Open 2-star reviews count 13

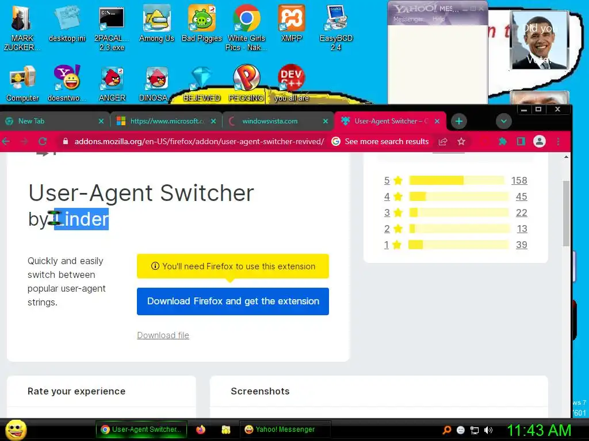pyautogui.click(x=522, y=229)
